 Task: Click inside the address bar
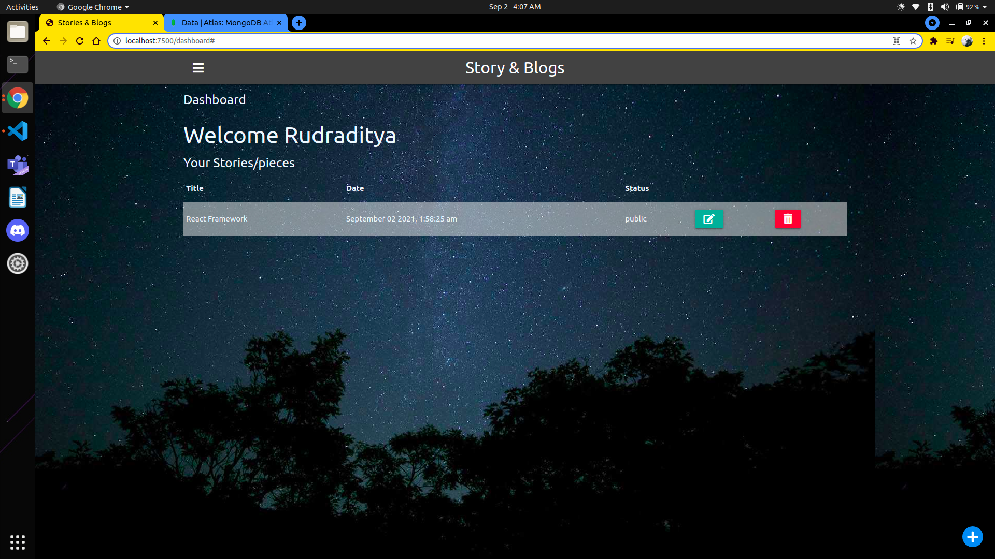pyautogui.click(x=363, y=41)
